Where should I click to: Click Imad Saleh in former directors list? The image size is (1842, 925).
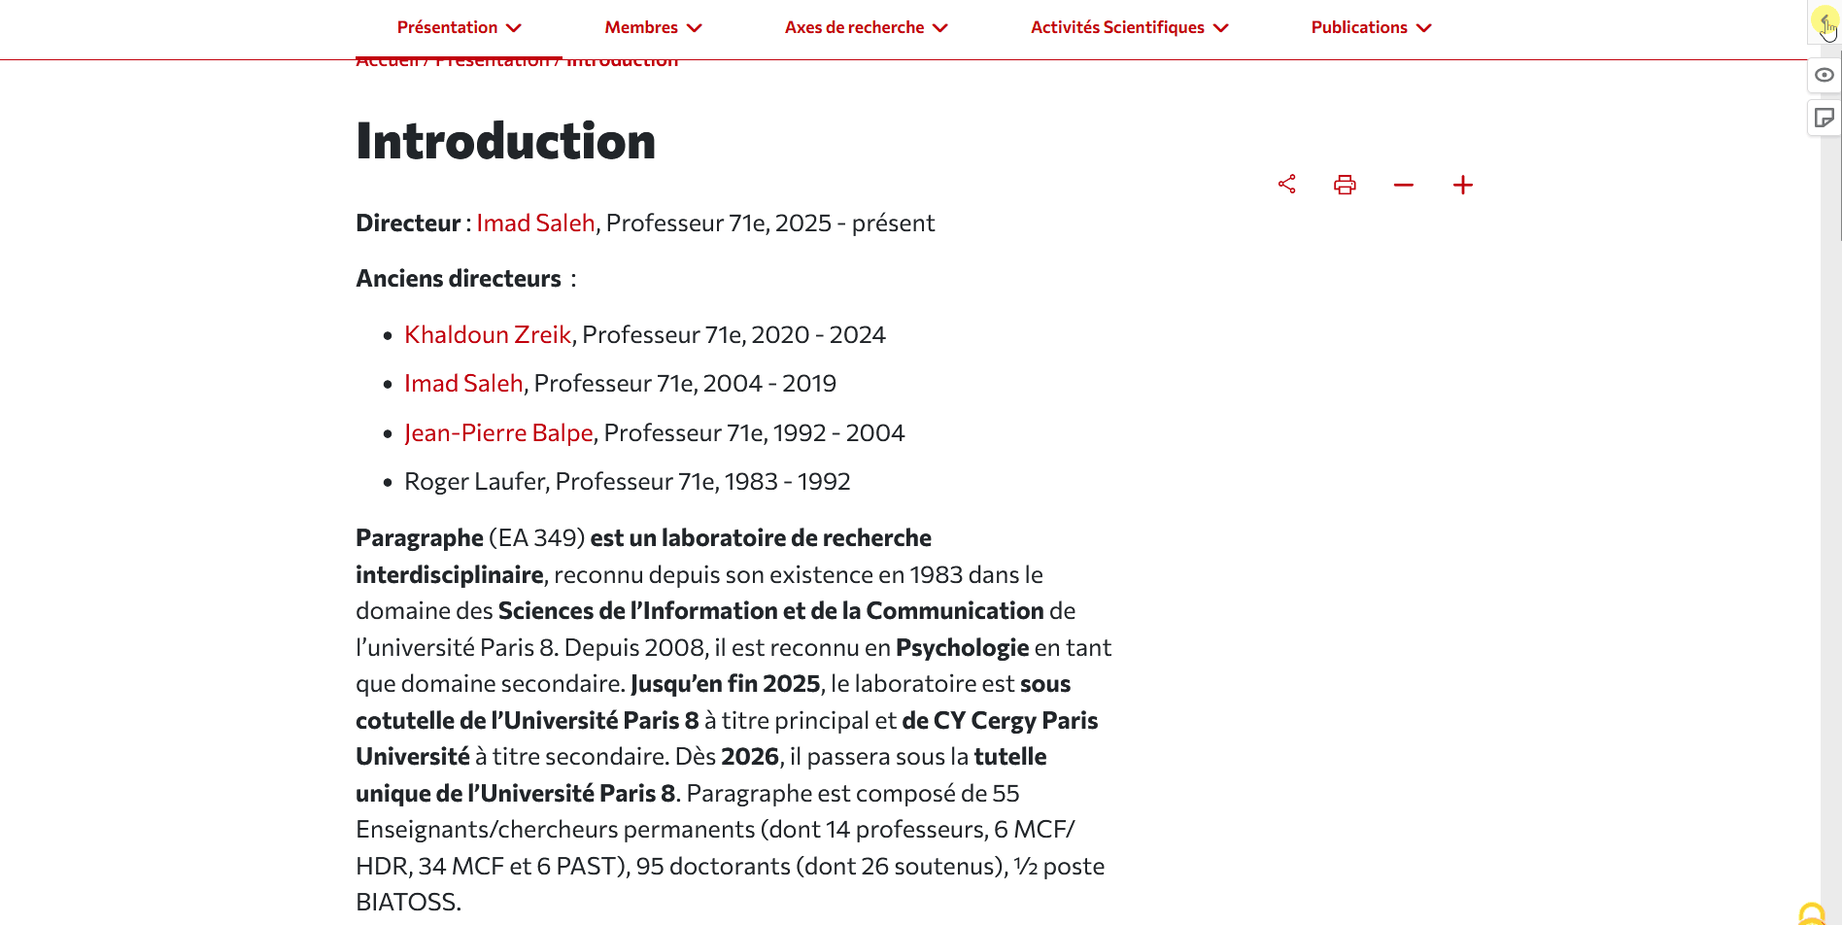(463, 384)
